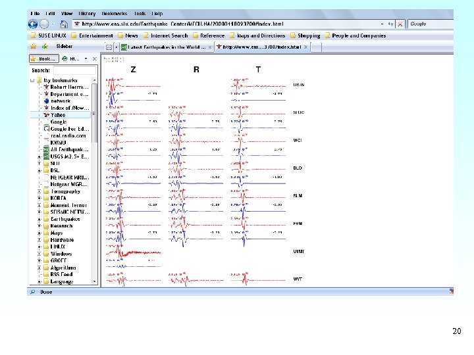Click the sidebar bookmarks Search field

pos(74,70)
